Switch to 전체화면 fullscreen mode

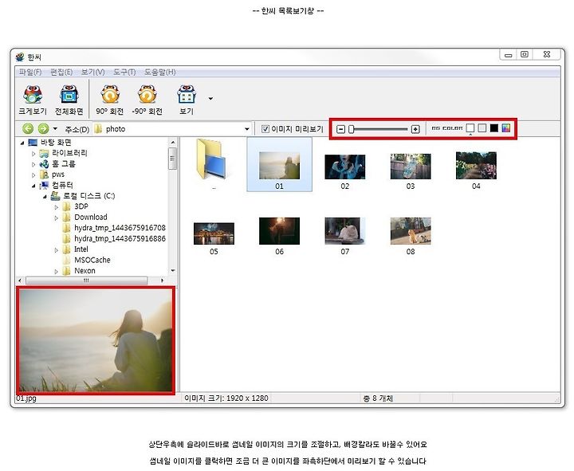coord(69,100)
